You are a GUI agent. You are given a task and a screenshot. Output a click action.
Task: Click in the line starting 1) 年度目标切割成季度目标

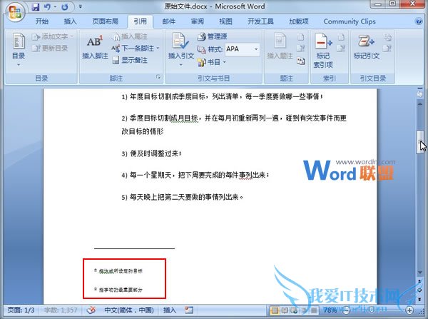222,96
